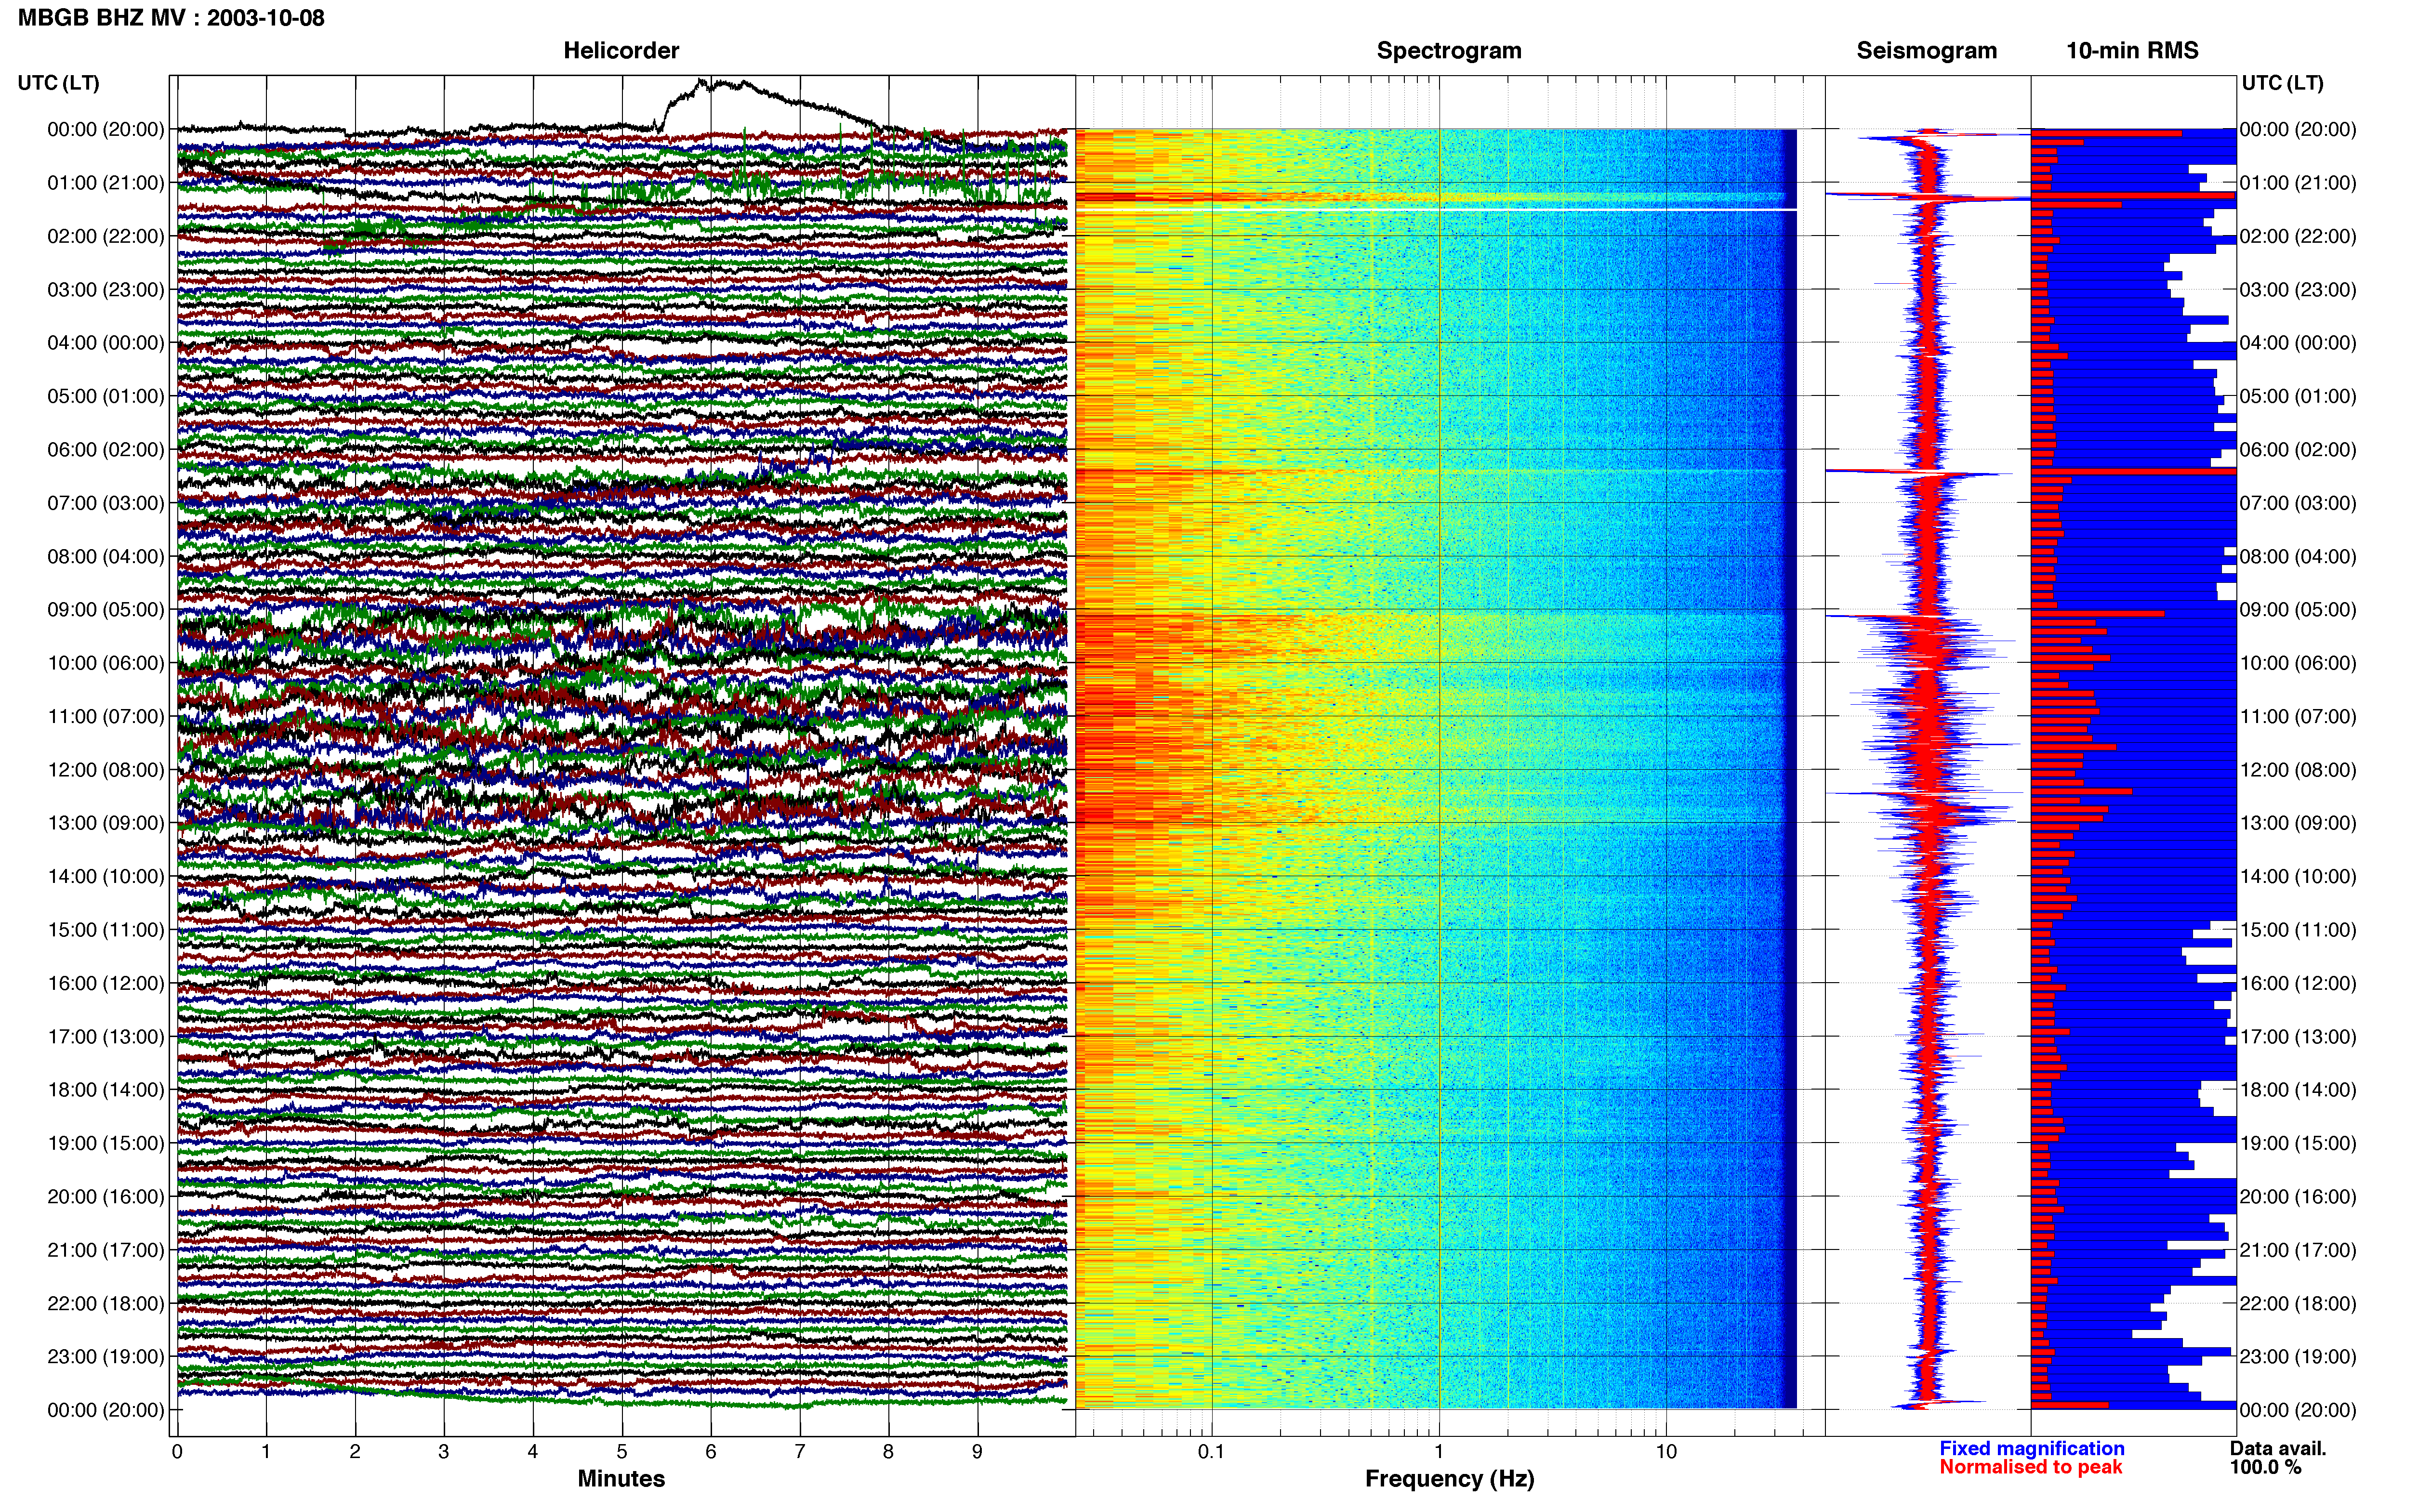Click the left 23:00 (19:00) time label
2418x1512 pixels.
click(106, 1357)
